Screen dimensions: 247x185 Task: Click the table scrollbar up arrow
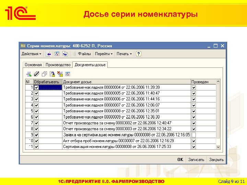point(218,82)
